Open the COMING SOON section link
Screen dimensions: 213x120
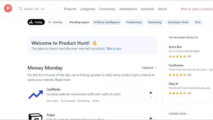point(178,114)
